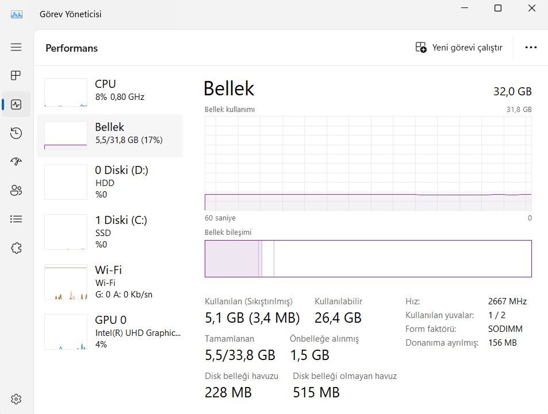548x414 pixels.
Task: Select the 1 Diski (C:) SSD item
Action: tap(110, 232)
